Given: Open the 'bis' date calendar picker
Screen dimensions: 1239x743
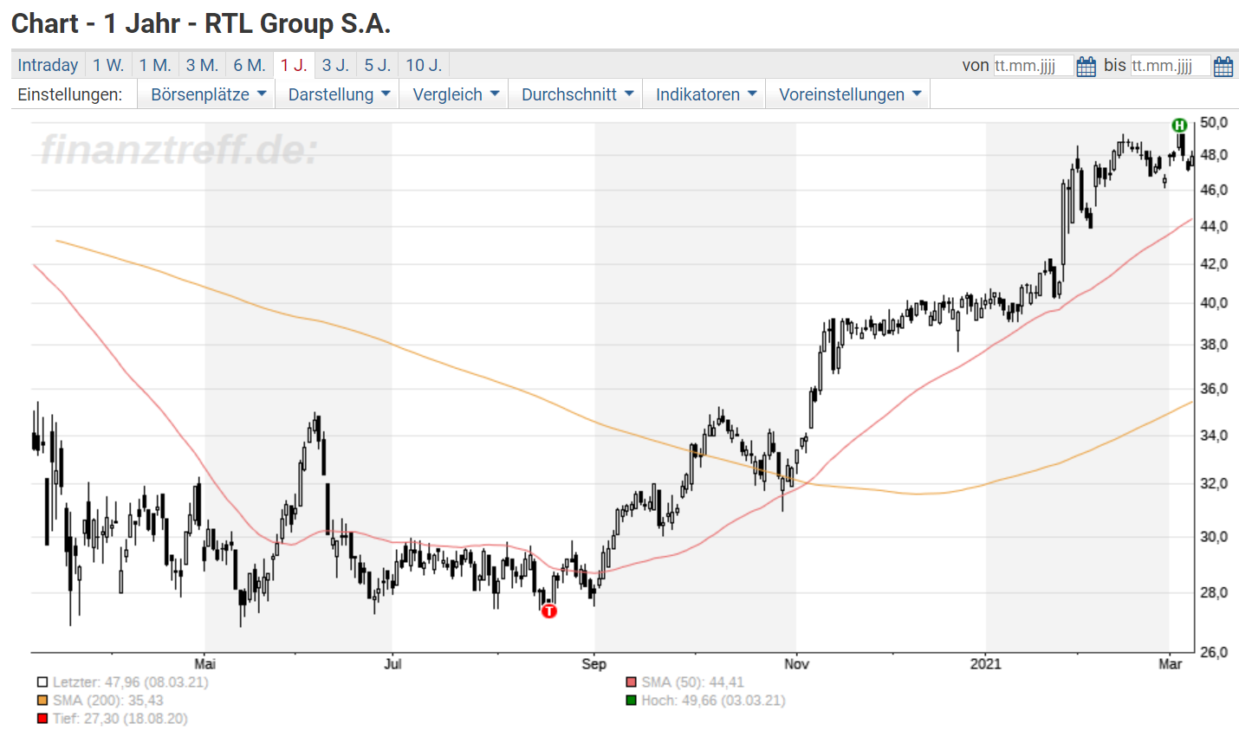Looking at the screenshot, I should (1223, 66).
